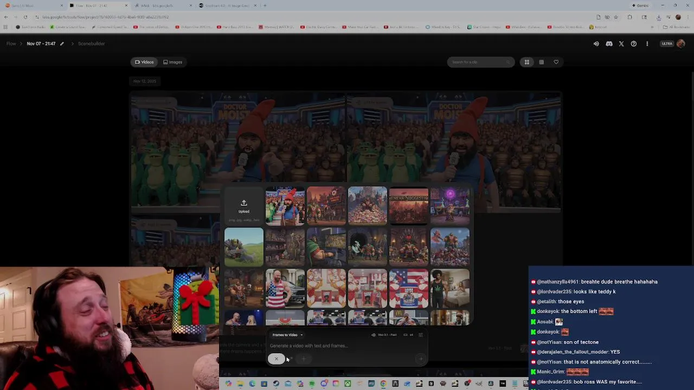The image size is (694, 390).
Task: Switch to the Seedream 4.0 browser tab
Action: pos(228,5)
